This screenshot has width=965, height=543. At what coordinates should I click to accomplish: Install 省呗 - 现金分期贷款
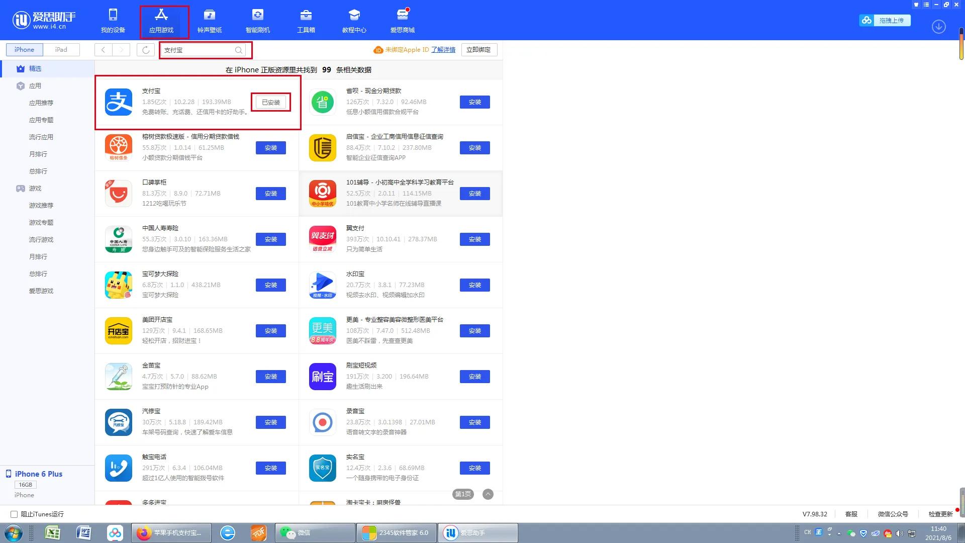pos(475,102)
